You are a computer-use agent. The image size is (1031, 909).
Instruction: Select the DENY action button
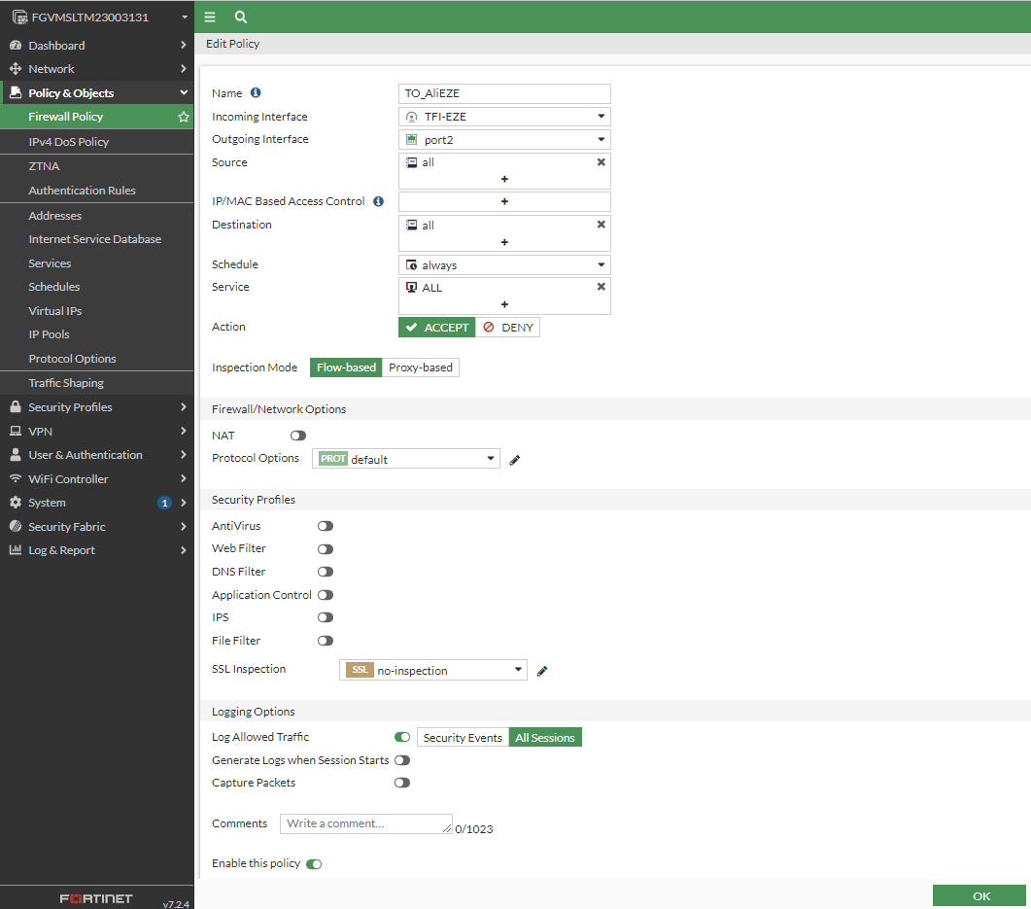pos(508,328)
